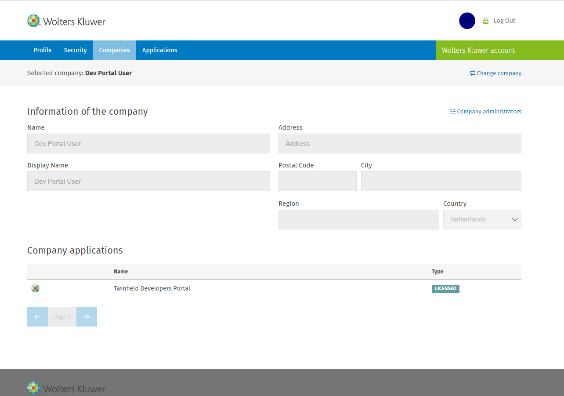Image resolution: width=564 pixels, height=396 pixels.
Task: Click the selected company name Dev Portal User
Action: click(108, 73)
